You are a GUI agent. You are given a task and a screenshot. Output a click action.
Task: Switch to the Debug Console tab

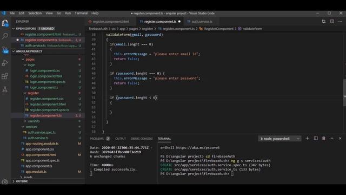click(142, 139)
